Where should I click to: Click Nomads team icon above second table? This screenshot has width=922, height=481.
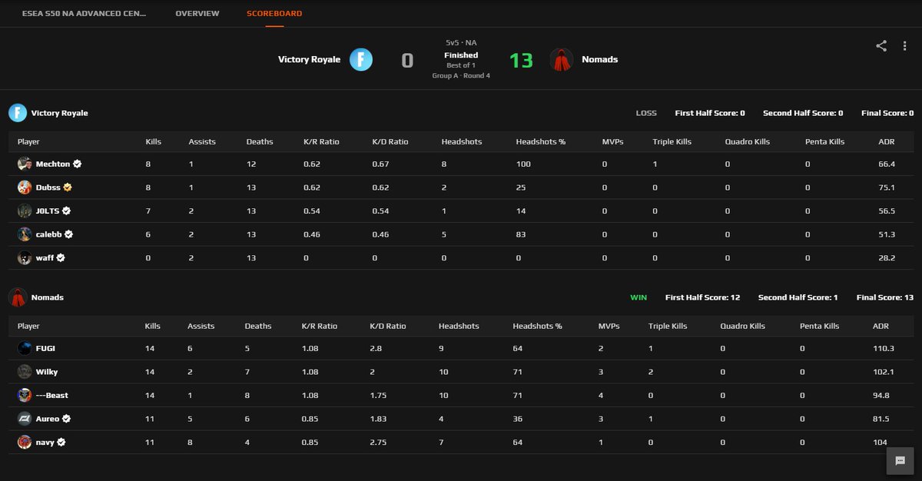(18, 297)
